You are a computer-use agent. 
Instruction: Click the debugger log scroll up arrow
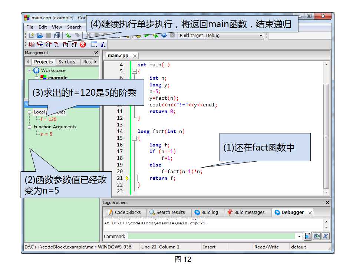pos(326,222)
